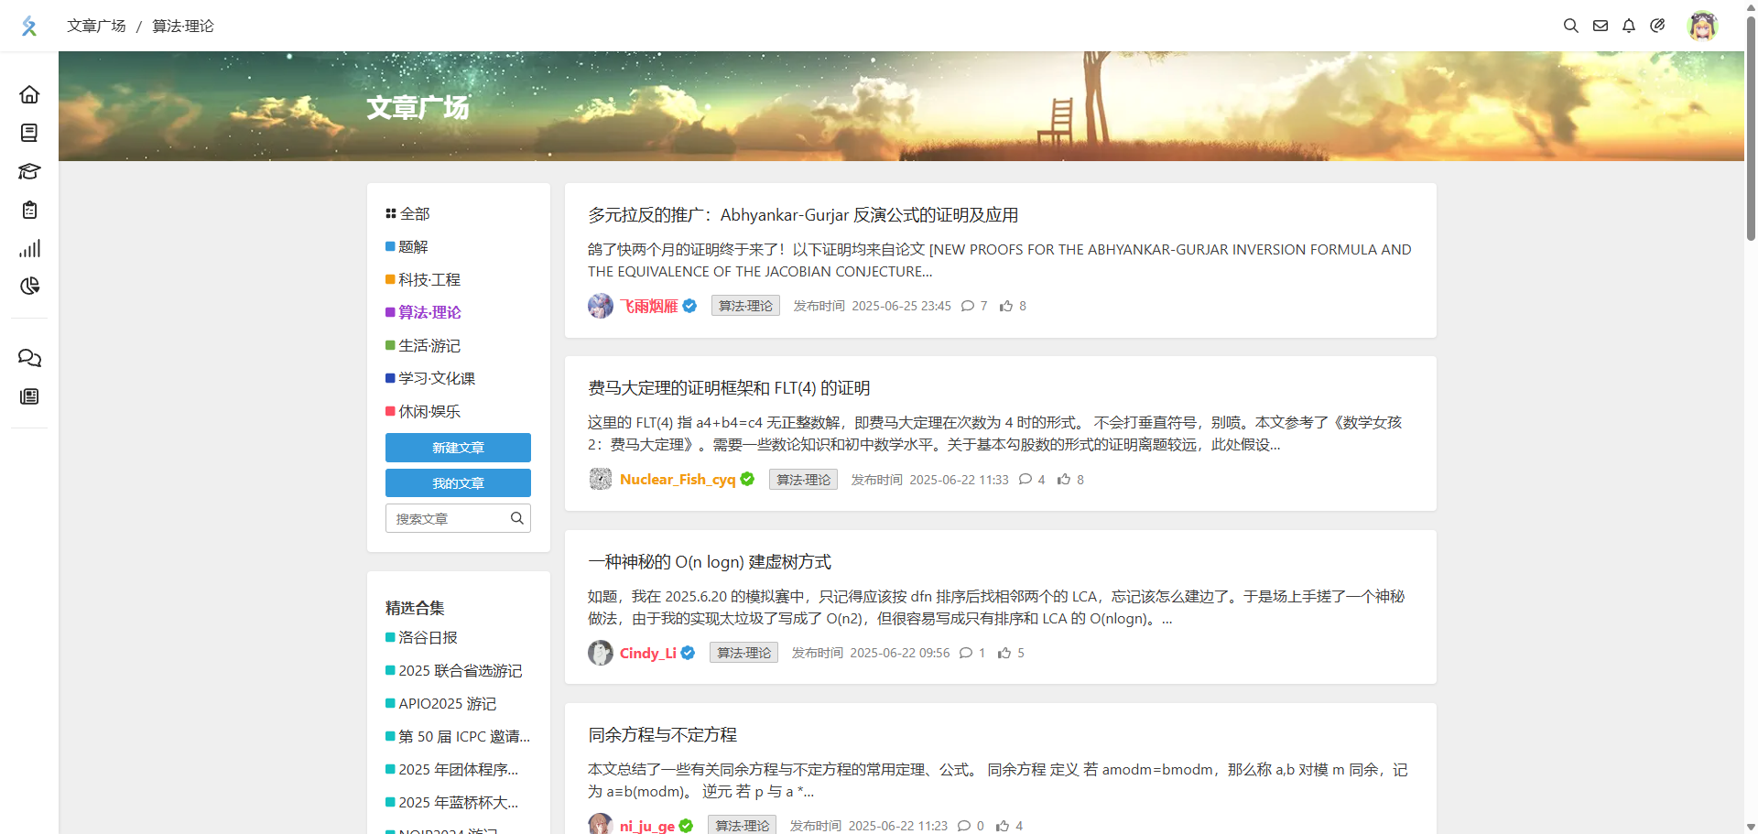
Task: Select the 题解 category filter
Action: click(x=413, y=246)
